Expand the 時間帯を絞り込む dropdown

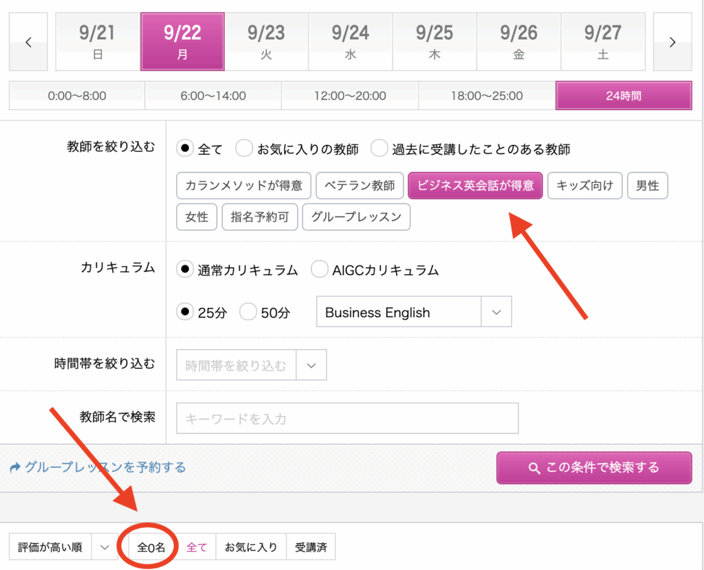tap(251, 366)
